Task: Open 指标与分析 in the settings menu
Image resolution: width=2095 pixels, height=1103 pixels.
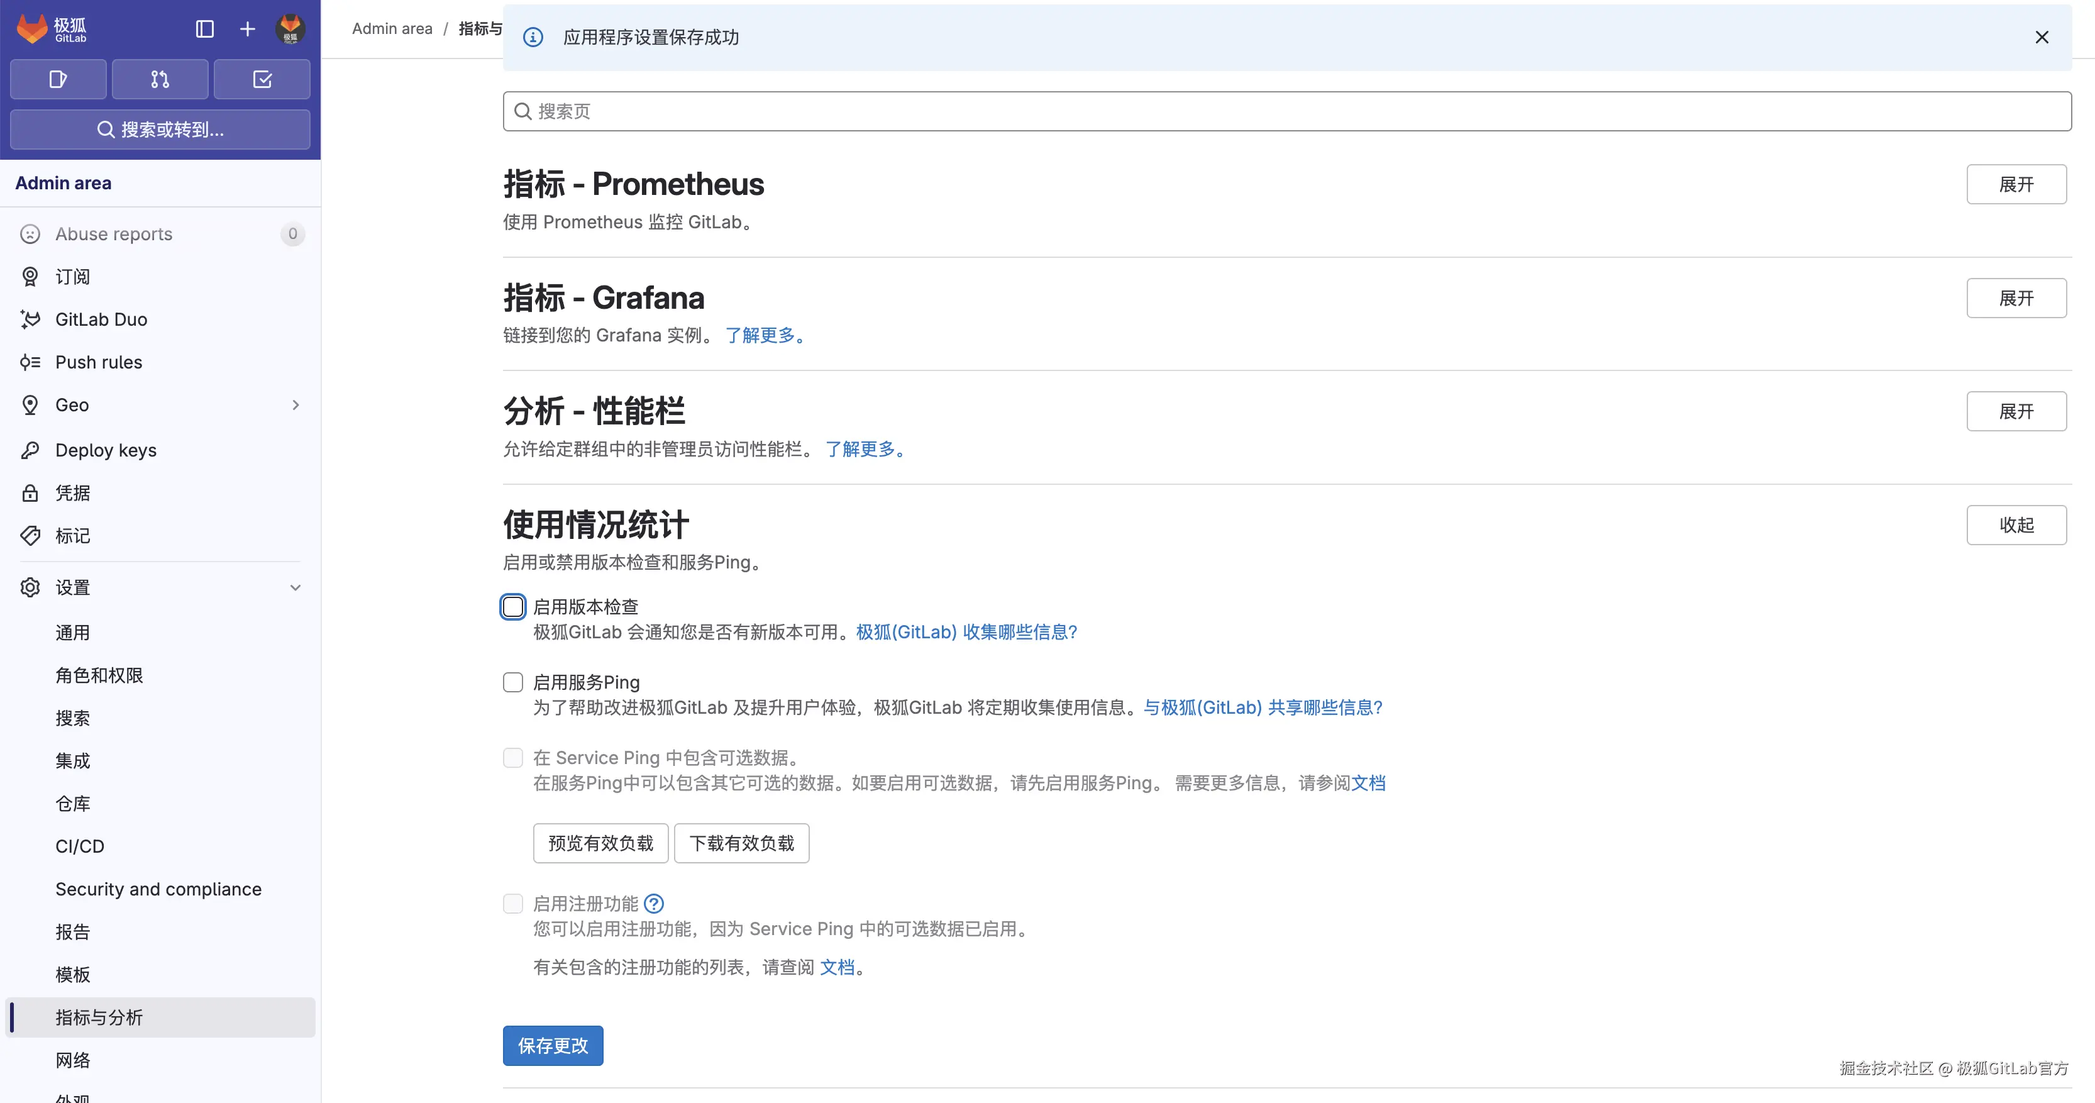Action: pyautogui.click(x=99, y=1017)
